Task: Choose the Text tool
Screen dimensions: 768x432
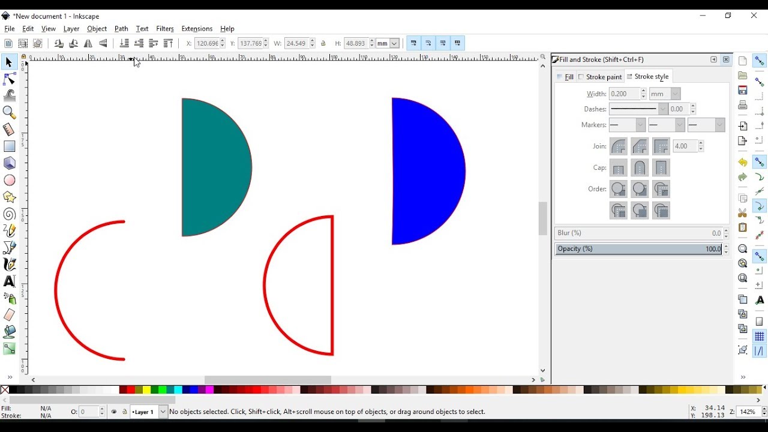Action: click(9, 281)
